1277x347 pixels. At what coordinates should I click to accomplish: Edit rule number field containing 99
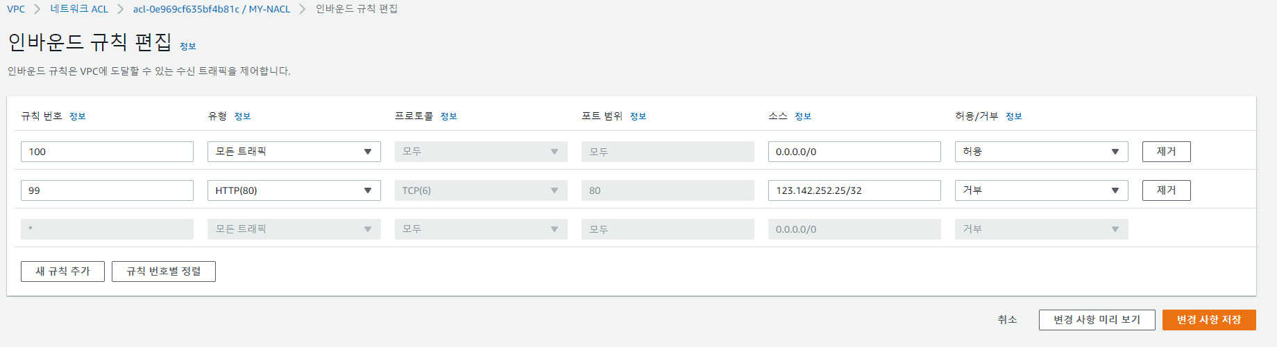click(107, 190)
